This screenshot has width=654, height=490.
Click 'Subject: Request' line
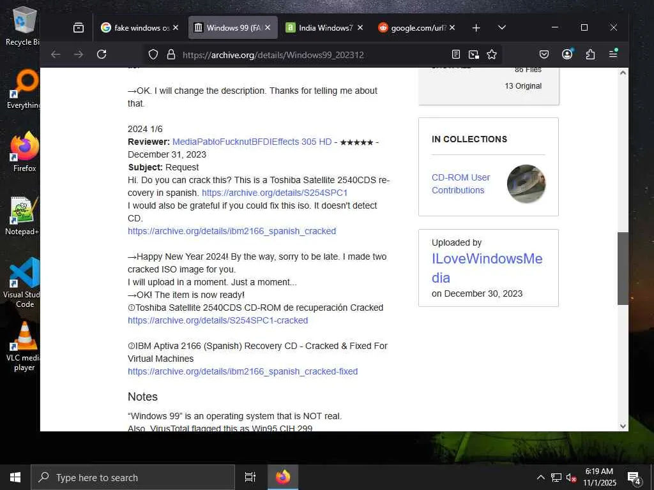[163, 168]
